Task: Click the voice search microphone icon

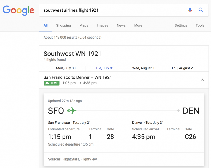Action: click(x=190, y=10)
